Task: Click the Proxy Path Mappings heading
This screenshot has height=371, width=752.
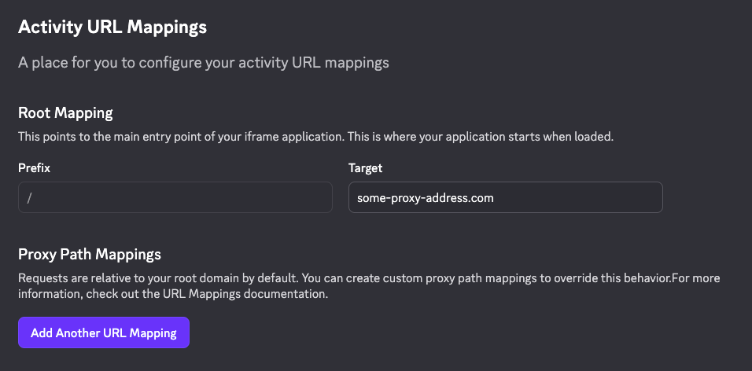Action: pyautogui.click(x=90, y=255)
